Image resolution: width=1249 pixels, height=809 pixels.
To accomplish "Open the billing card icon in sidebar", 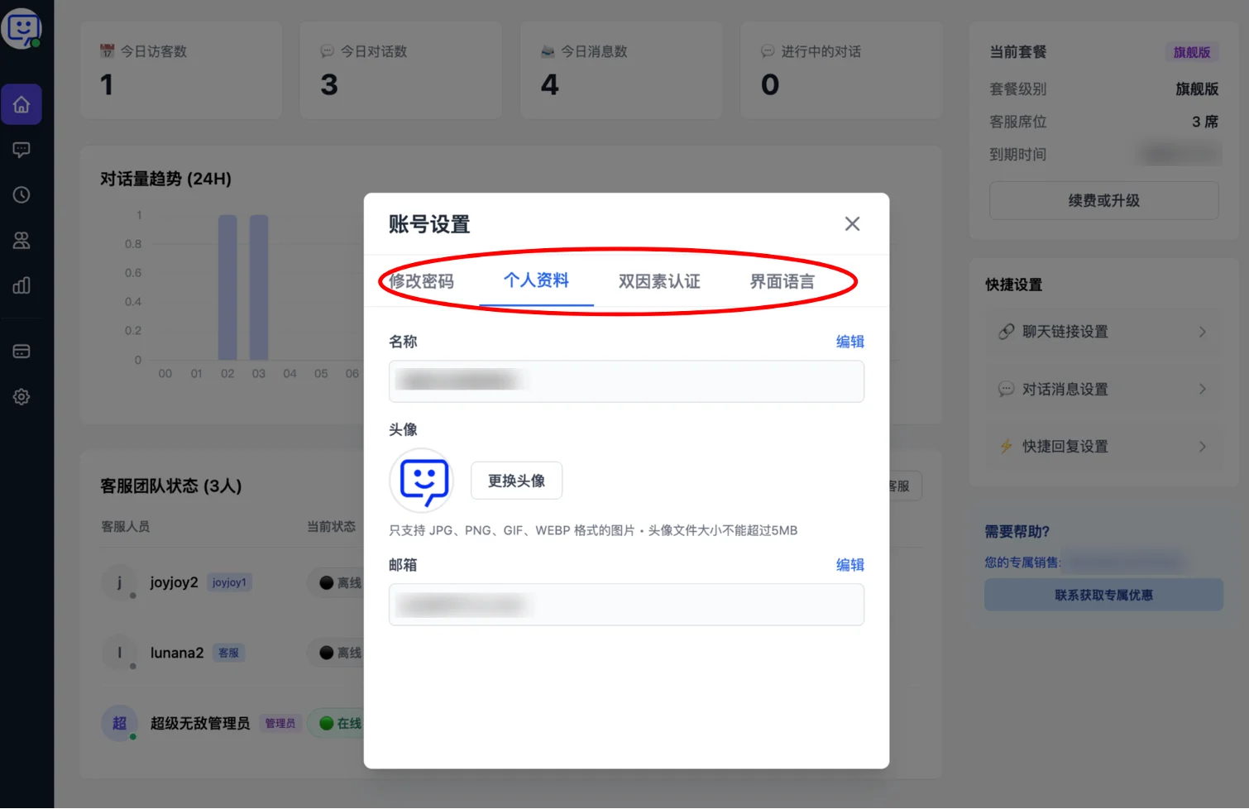I will coord(22,351).
